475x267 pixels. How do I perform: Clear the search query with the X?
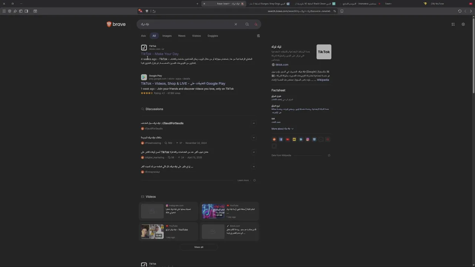tap(236, 24)
